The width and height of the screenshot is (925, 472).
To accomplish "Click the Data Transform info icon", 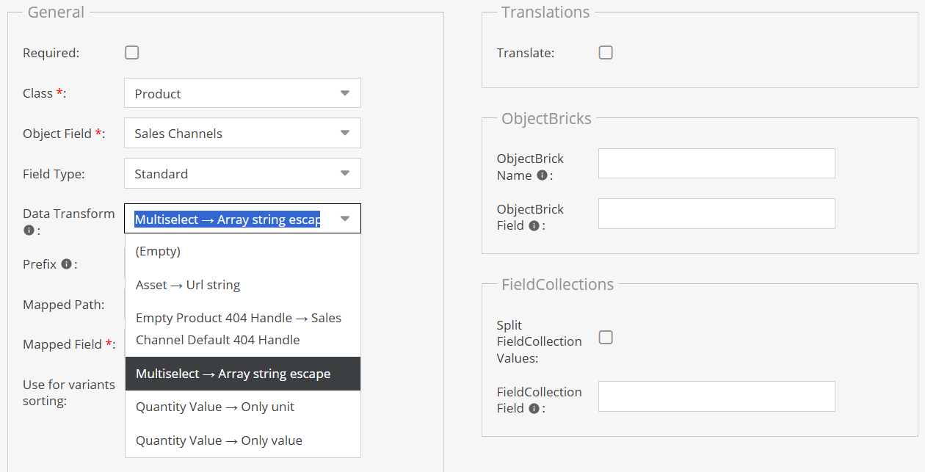I will [x=29, y=230].
